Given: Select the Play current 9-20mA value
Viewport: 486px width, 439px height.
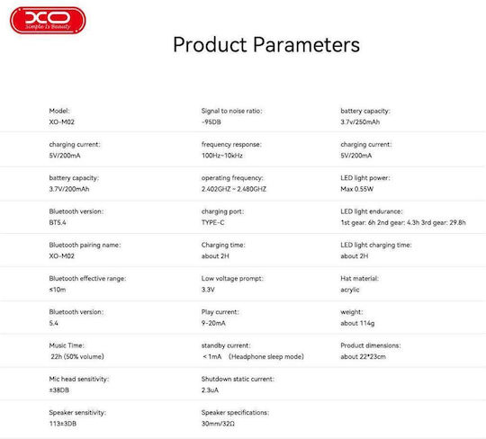Looking at the screenshot, I should tap(213, 323).
